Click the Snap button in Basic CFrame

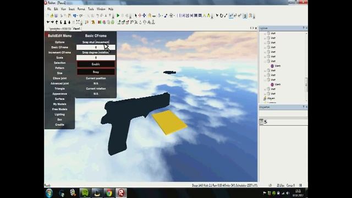[x=96, y=72]
